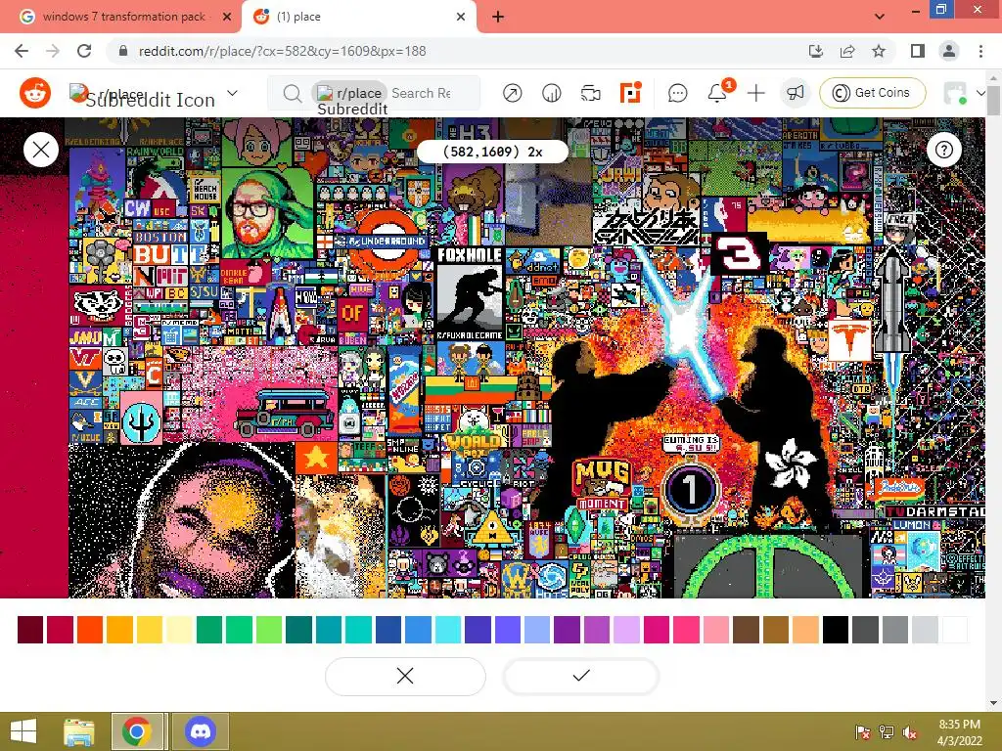Viewport: 1002px width, 751px height.
Task: Select the dark teal color swatch
Action: pos(298,630)
